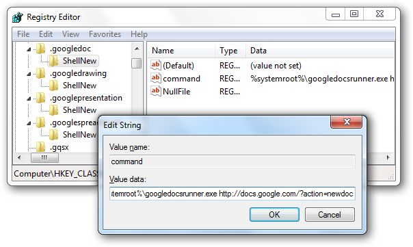Open the File menu
Viewport: 413px width, 247px height.
pyautogui.click(x=23, y=34)
